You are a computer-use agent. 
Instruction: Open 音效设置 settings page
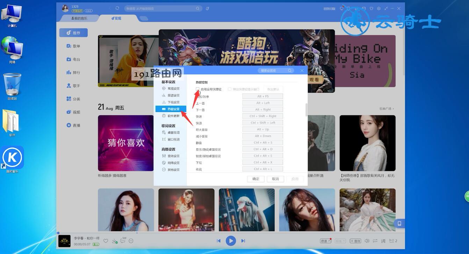[171, 156]
